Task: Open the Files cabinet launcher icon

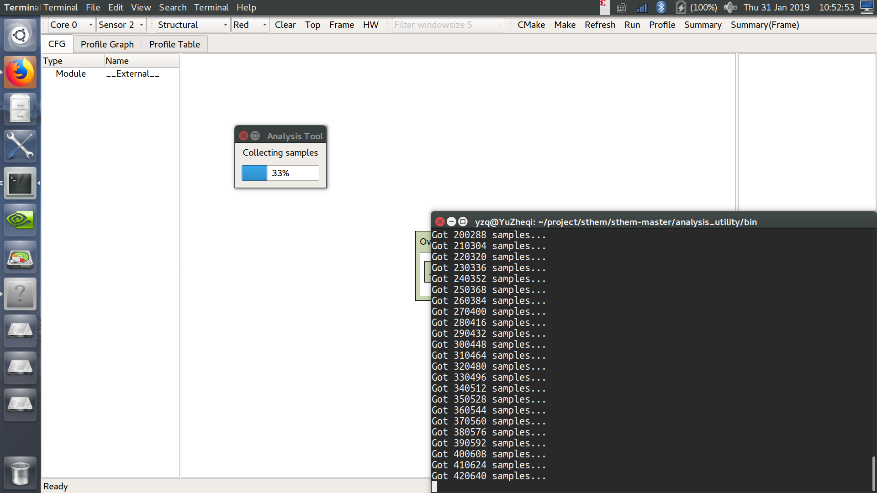Action: [20, 109]
